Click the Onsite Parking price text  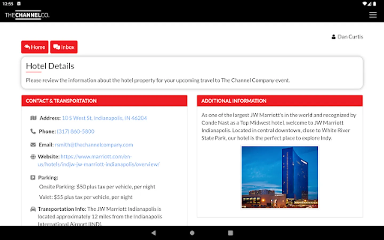[97, 187]
